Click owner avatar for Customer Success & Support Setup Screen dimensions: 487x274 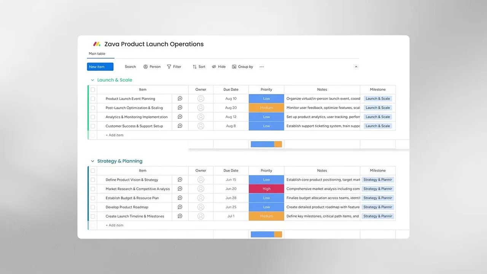(201, 126)
